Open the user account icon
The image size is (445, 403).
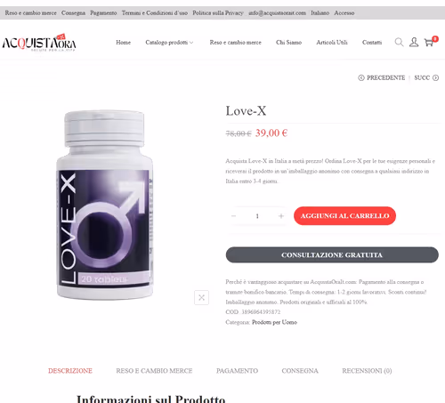click(x=414, y=42)
